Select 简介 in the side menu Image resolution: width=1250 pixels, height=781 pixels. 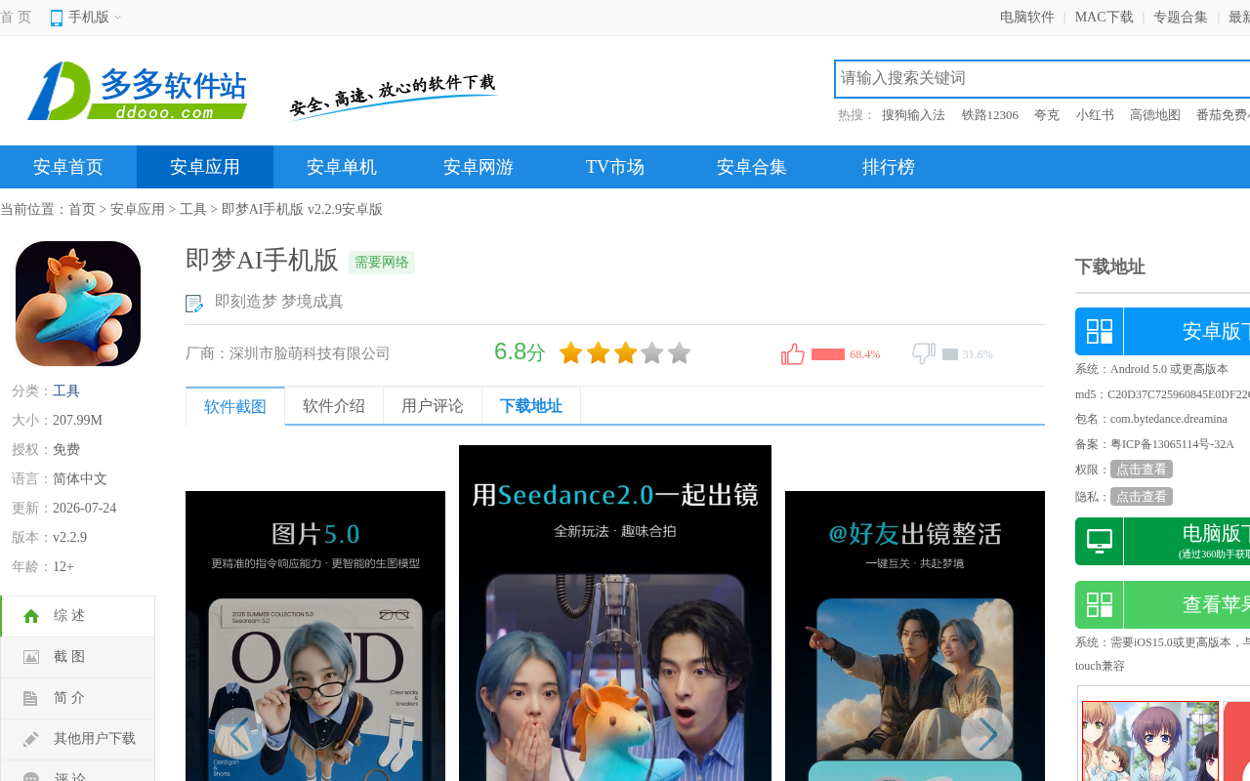78,698
